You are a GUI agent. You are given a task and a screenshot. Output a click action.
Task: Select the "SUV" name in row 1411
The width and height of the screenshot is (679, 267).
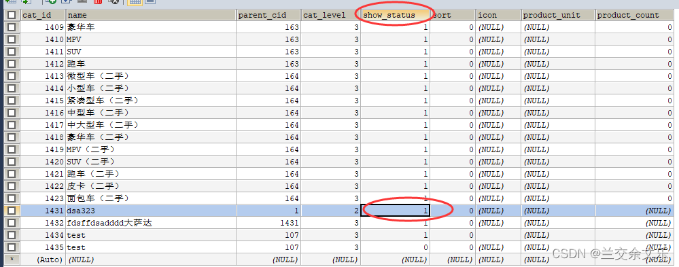[151, 52]
